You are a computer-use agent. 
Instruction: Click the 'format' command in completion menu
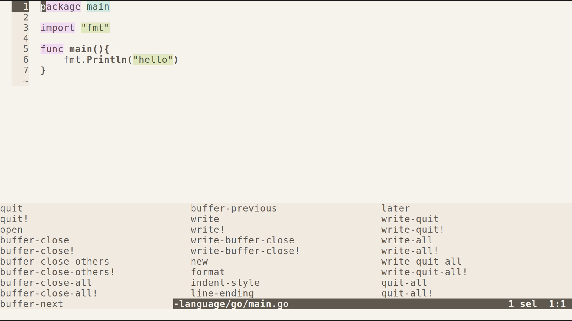click(208, 272)
